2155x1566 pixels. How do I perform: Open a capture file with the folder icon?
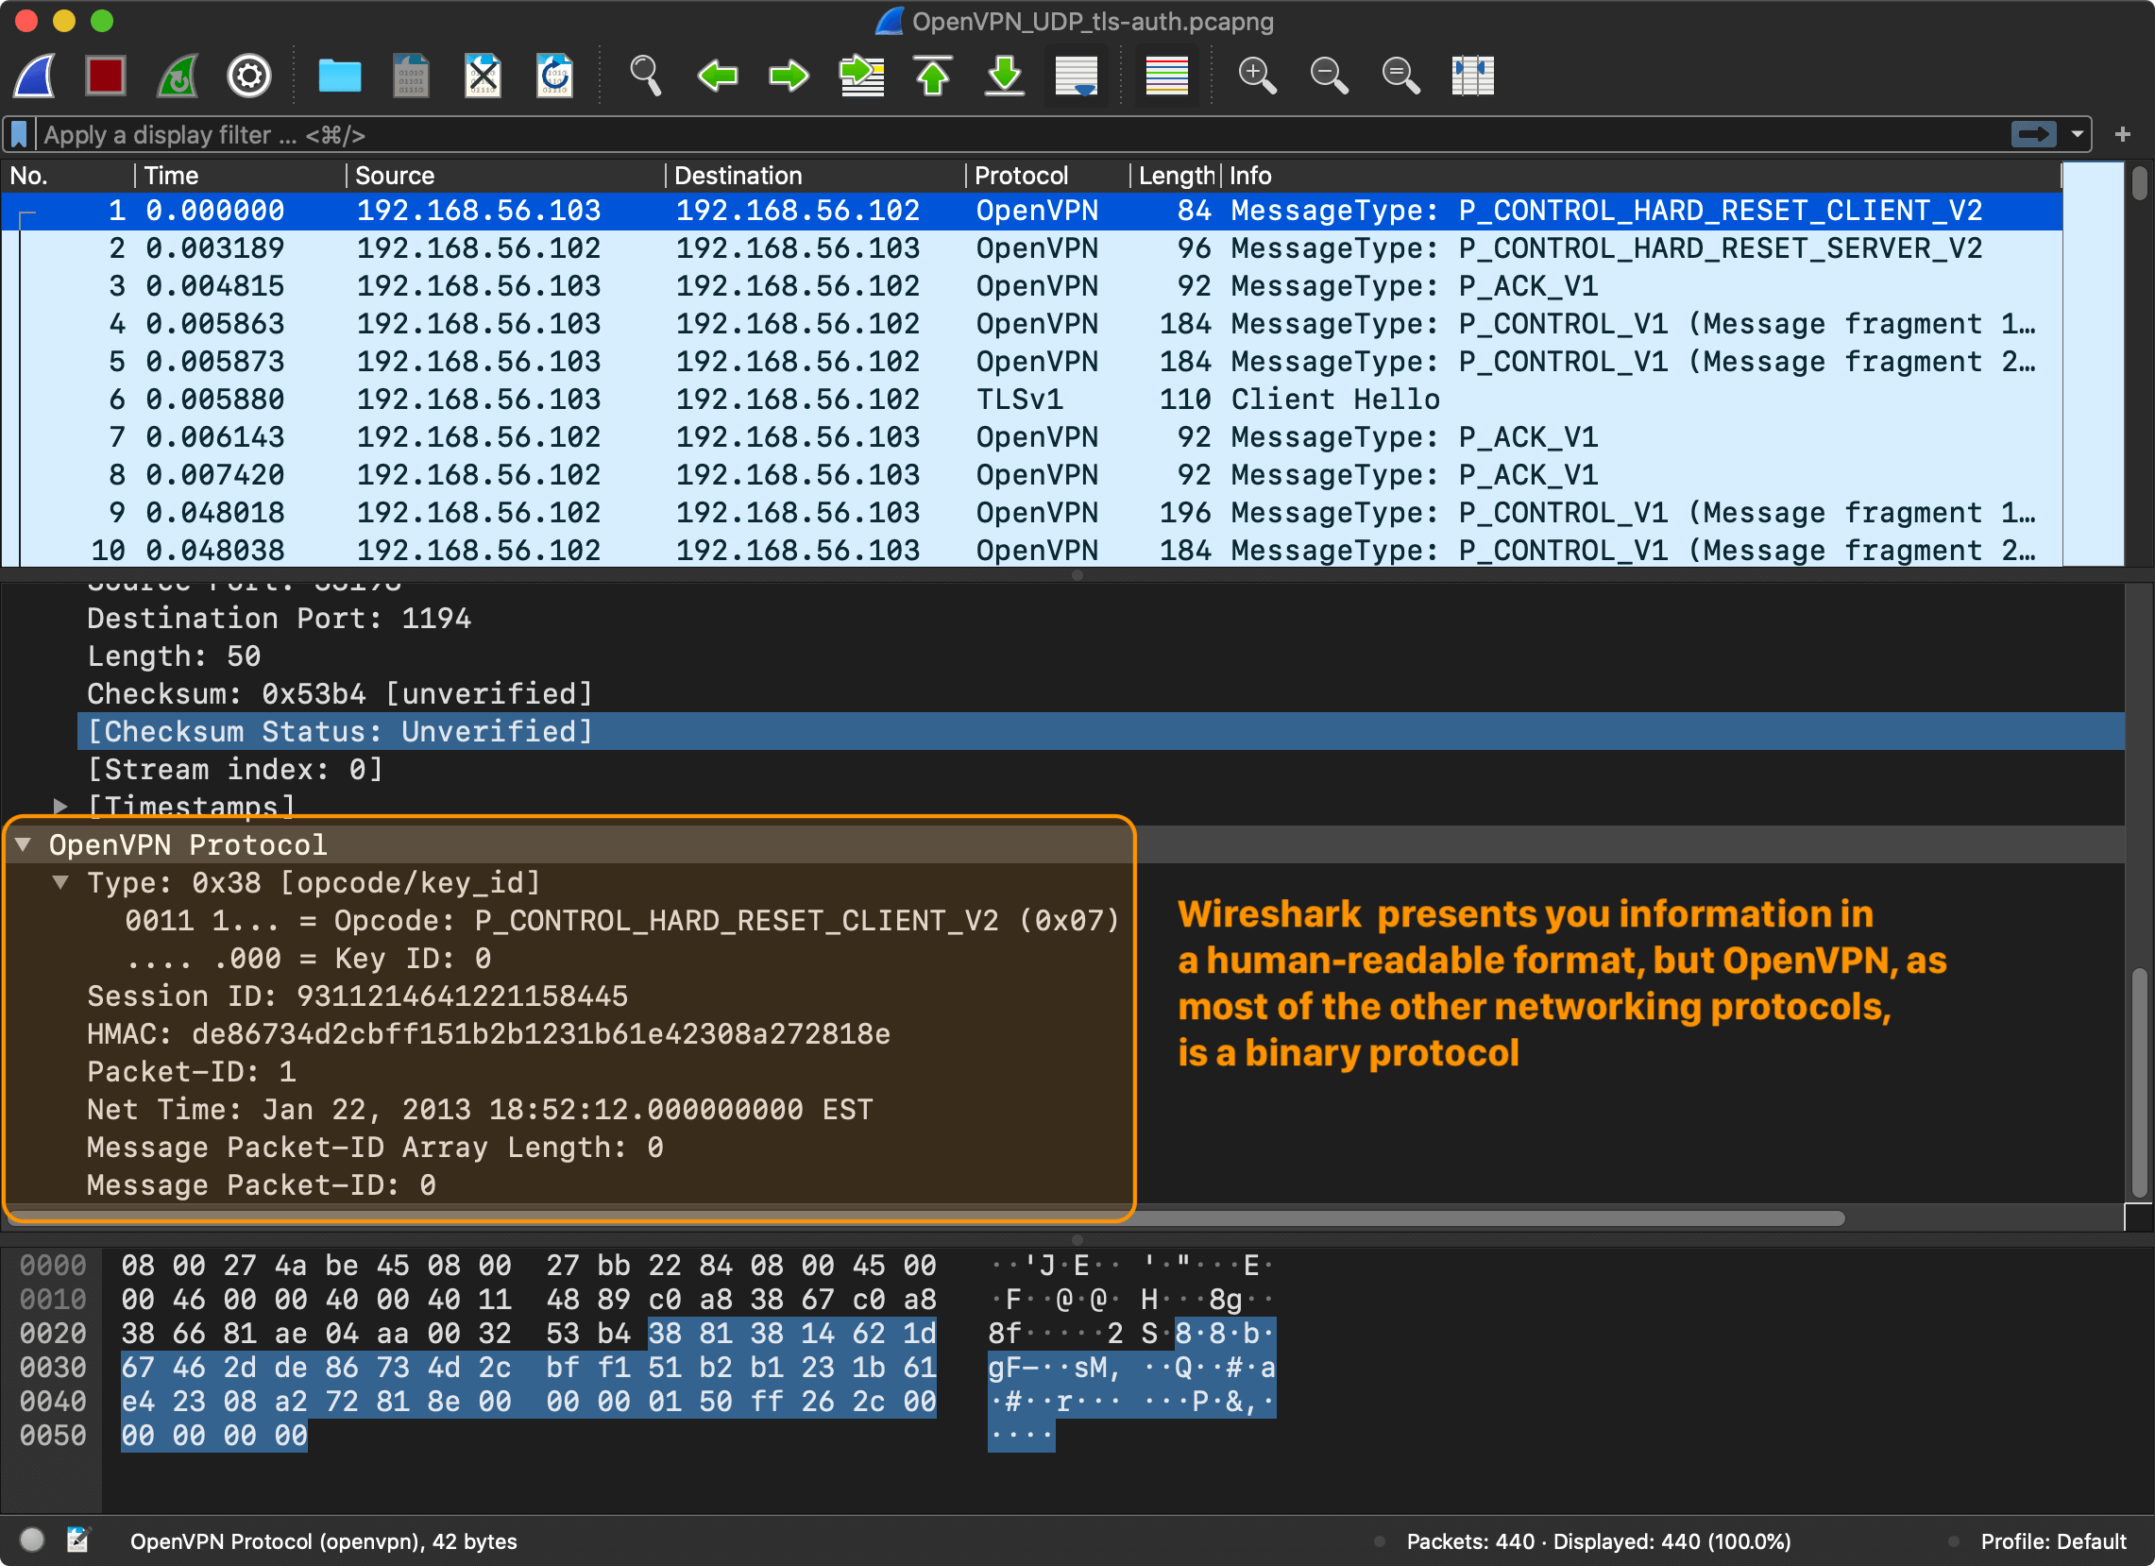(339, 76)
